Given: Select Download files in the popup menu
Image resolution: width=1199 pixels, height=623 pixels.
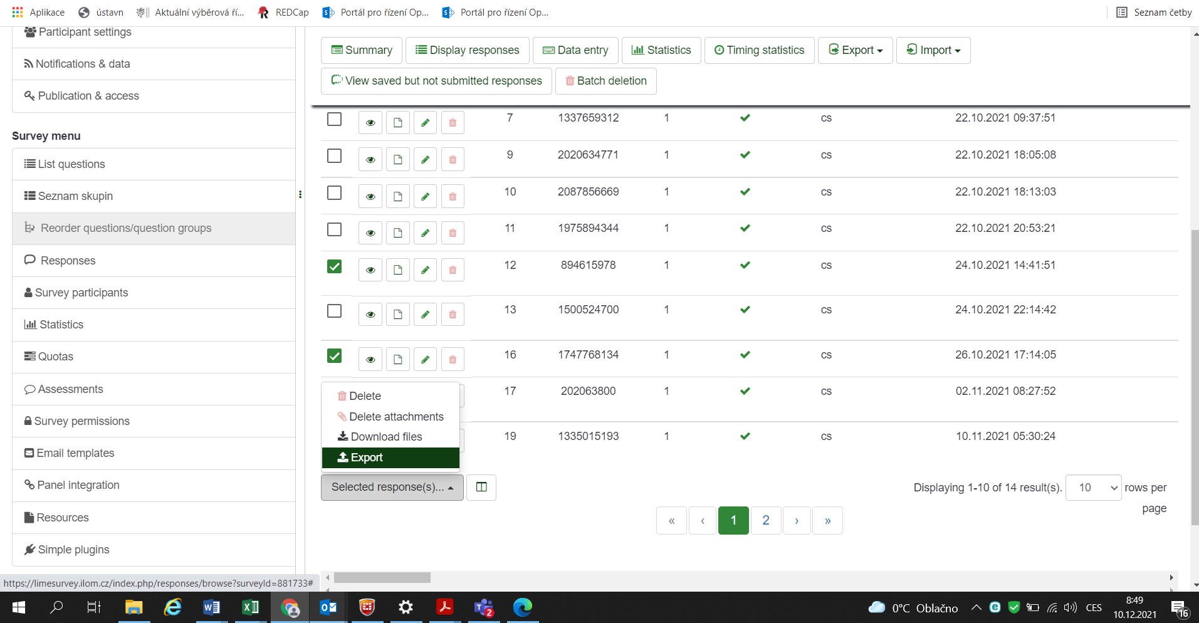Looking at the screenshot, I should tap(385, 437).
